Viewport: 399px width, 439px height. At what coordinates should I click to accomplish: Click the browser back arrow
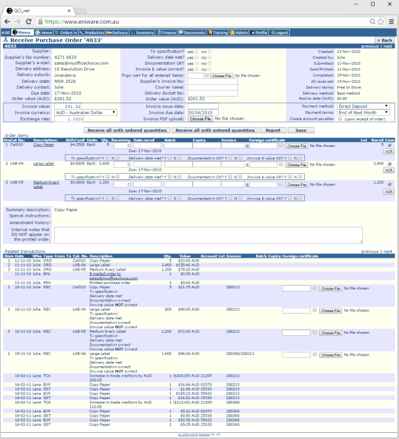[7, 22]
